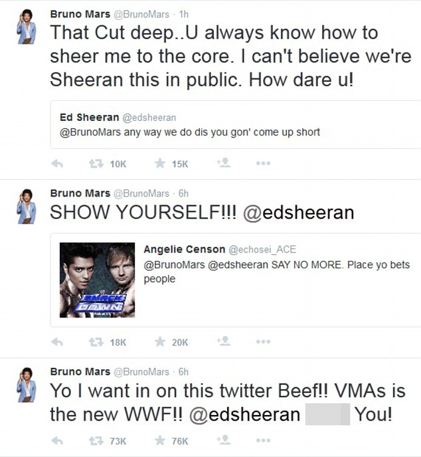Click Bruno Mars avatar on the top tweet
The image size is (421, 457).
point(26,27)
